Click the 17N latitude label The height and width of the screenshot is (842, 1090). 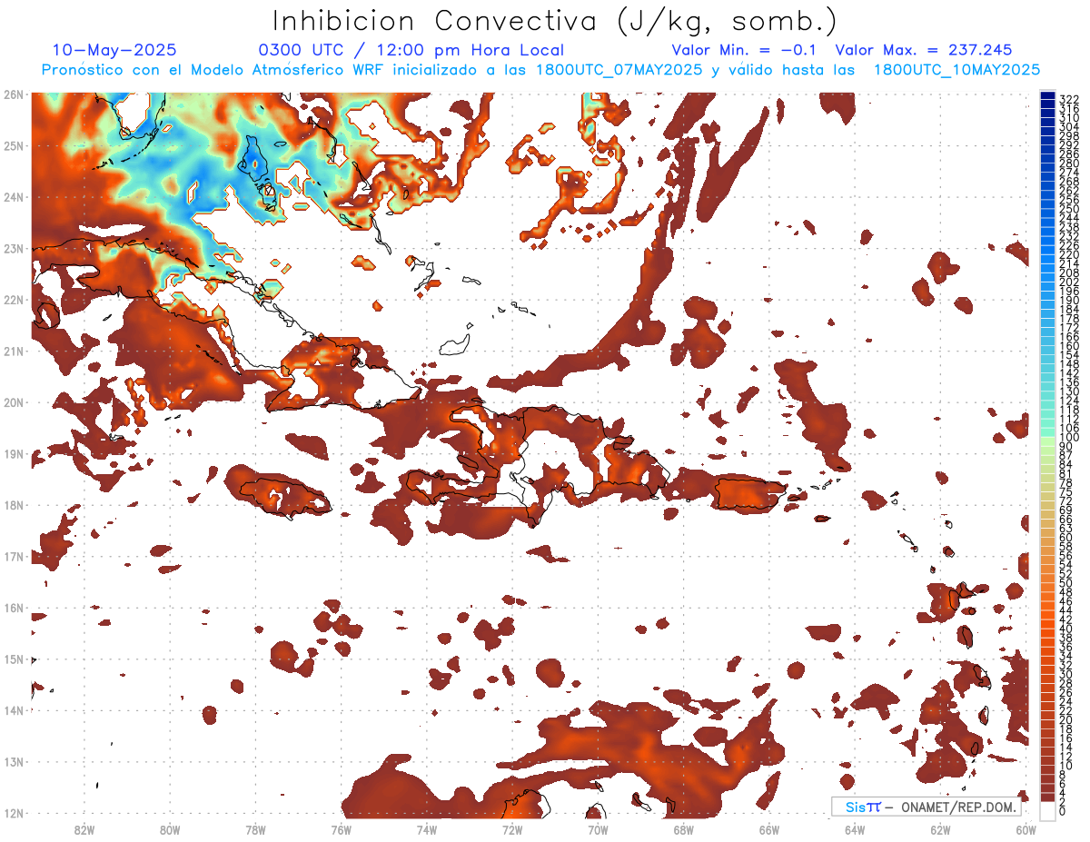pyautogui.click(x=13, y=556)
